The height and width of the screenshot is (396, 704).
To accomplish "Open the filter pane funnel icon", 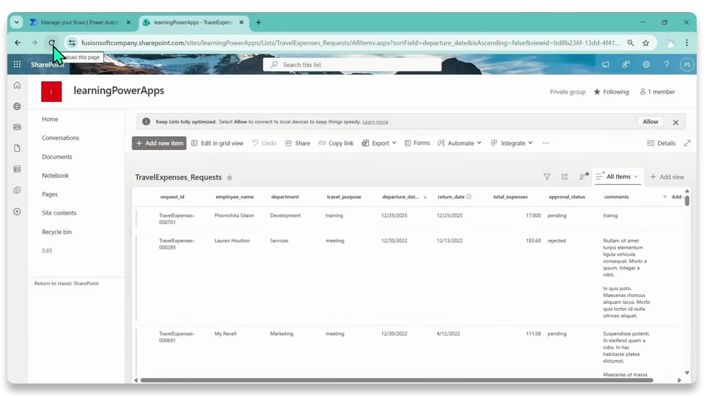I will (x=547, y=177).
